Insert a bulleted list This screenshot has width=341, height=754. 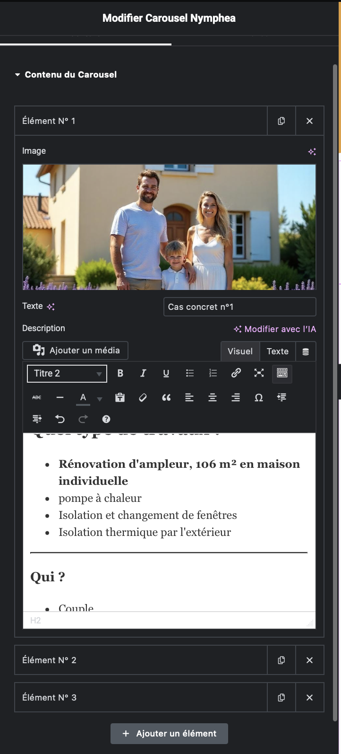click(190, 373)
